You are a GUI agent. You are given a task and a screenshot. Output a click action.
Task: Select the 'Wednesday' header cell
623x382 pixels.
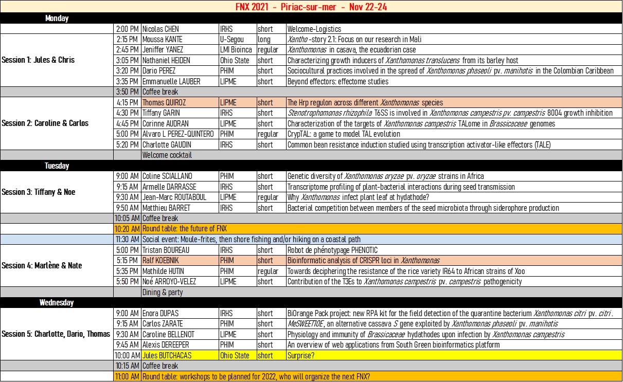(57, 303)
